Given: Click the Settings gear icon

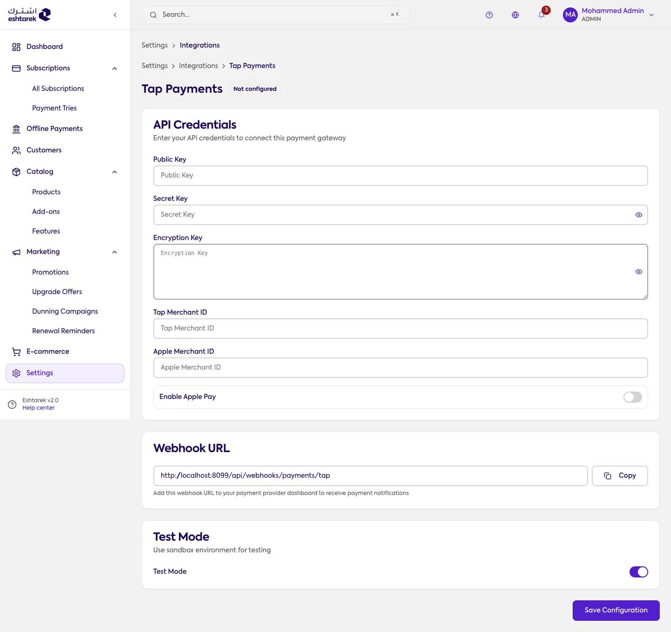Looking at the screenshot, I should pos(16,373).
